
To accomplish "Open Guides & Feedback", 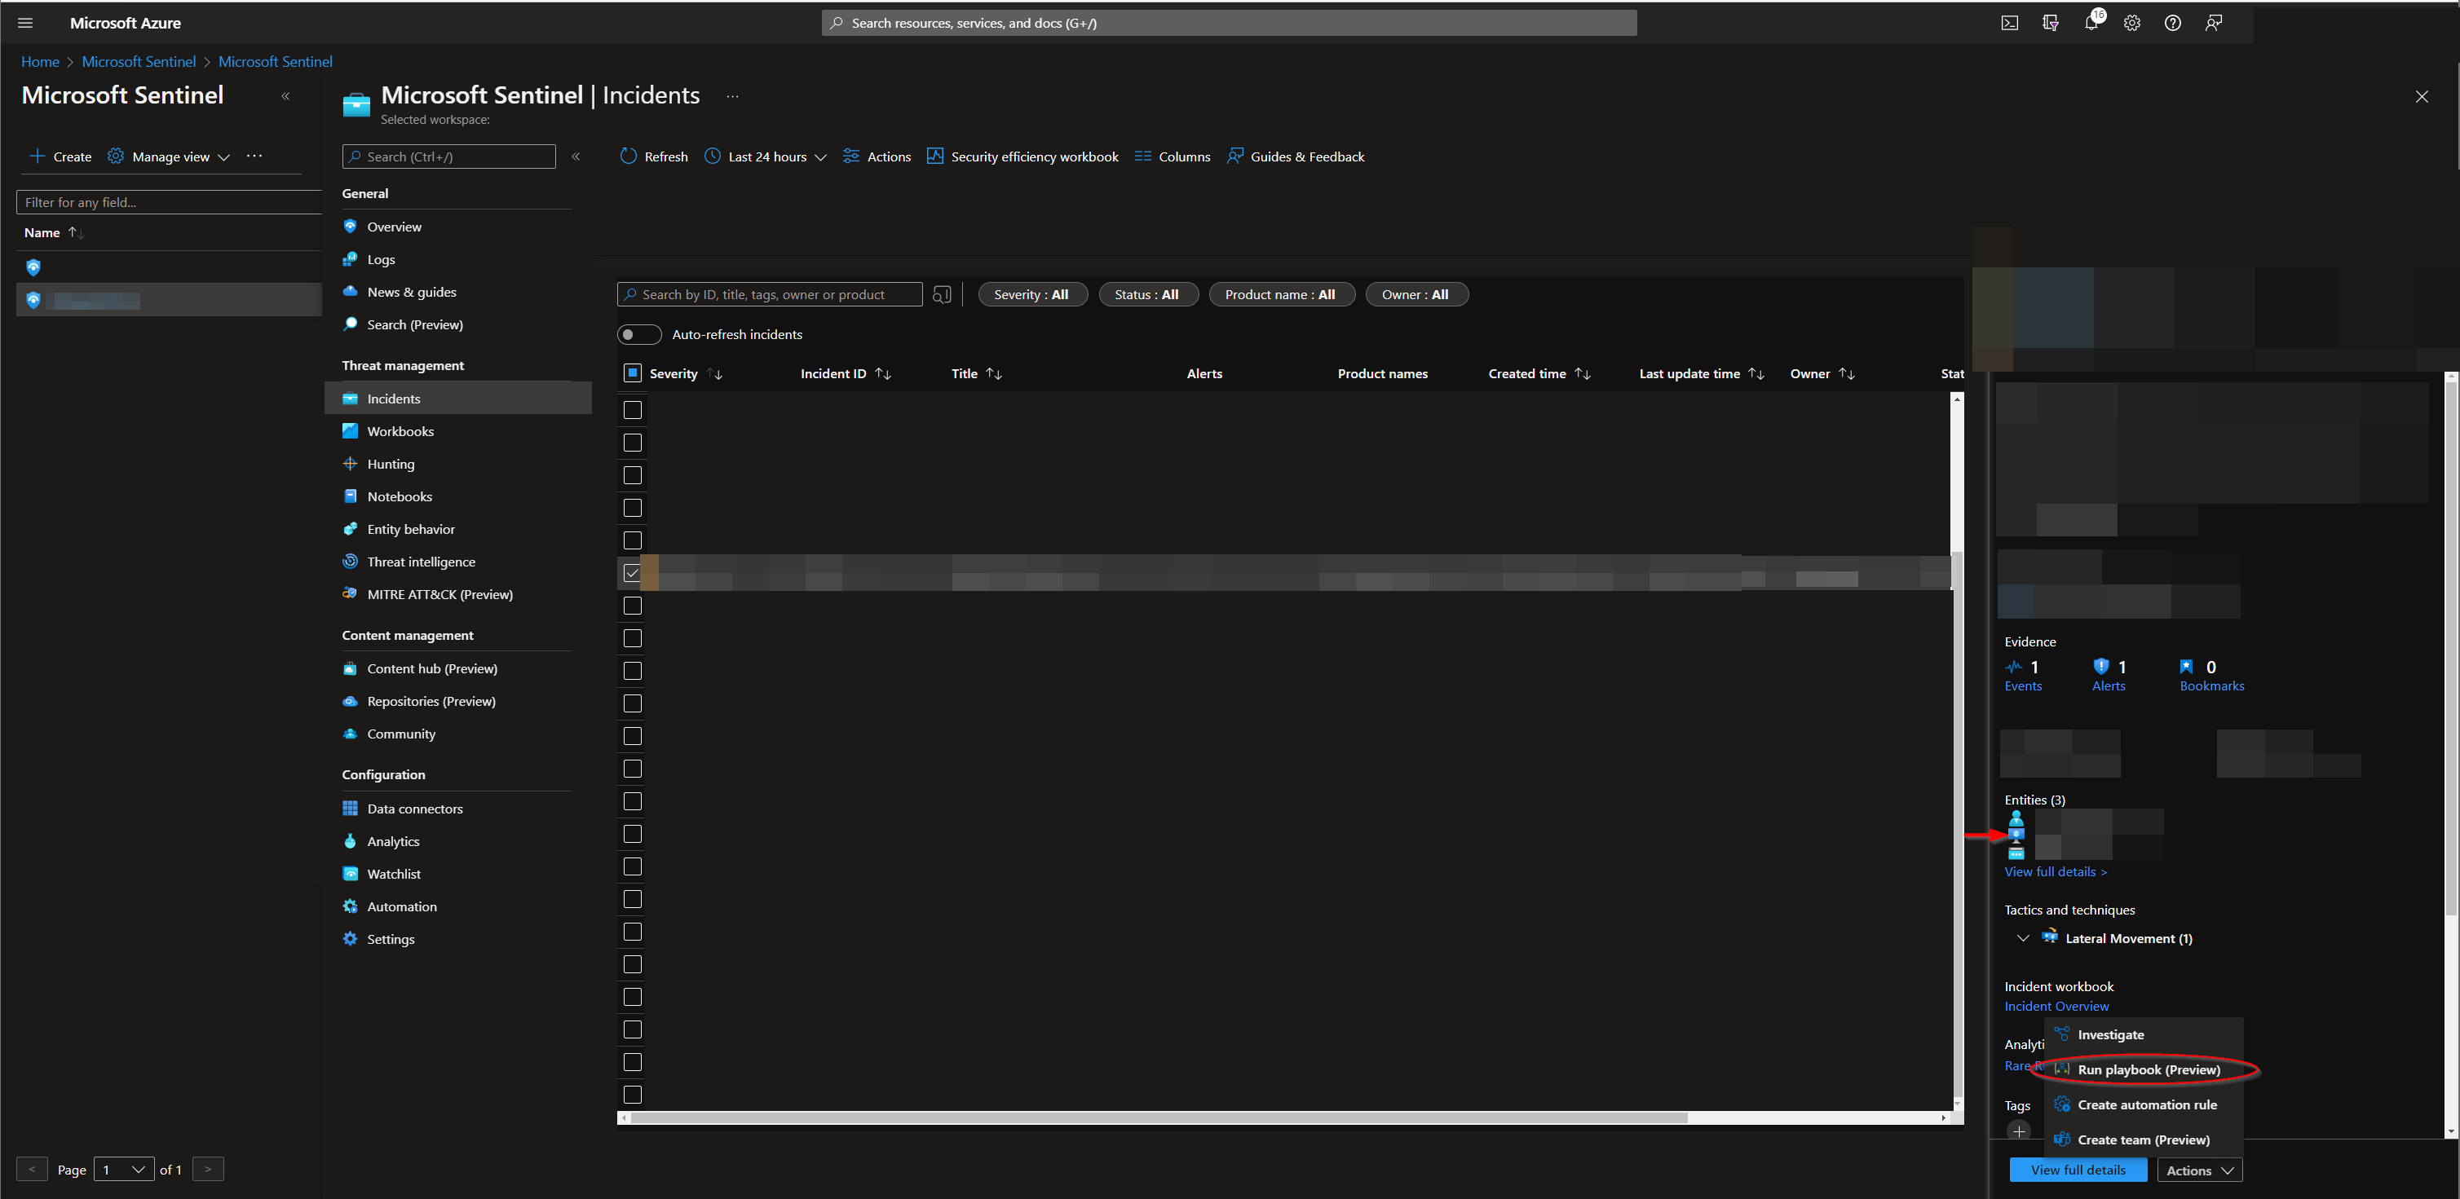I will (x=1296, y=156).
